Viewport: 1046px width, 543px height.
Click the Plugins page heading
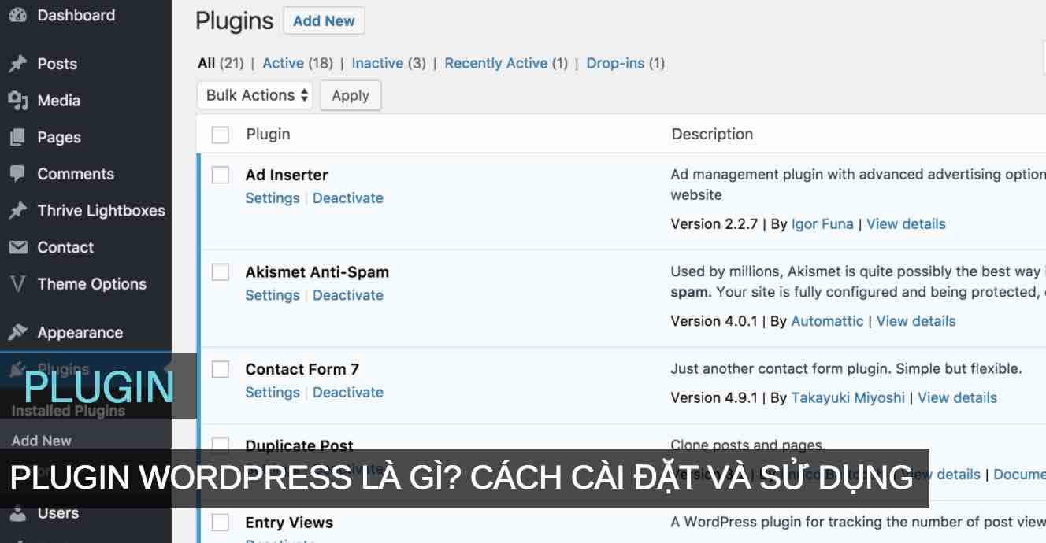pos(235,21)
